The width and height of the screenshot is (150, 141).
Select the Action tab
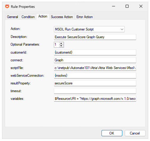(43, 16)
